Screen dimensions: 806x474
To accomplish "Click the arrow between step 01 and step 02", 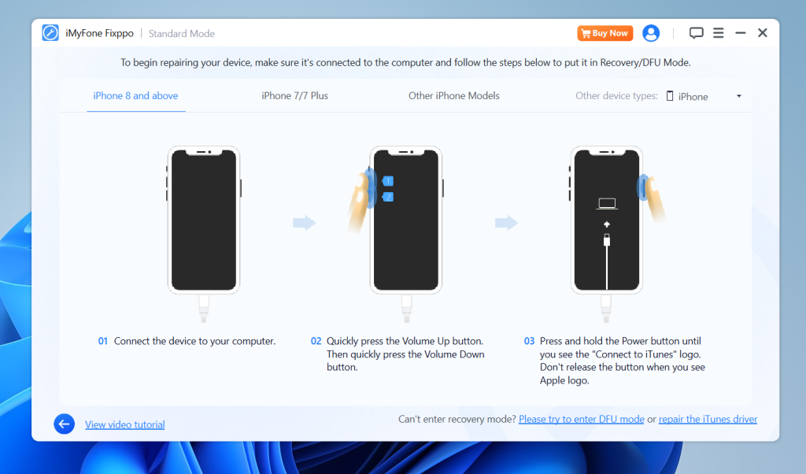I will (x=303, y=224).
